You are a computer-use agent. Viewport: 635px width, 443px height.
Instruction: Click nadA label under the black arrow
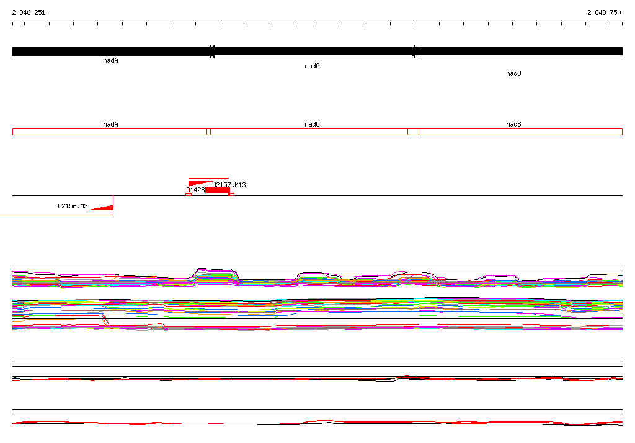110,60
